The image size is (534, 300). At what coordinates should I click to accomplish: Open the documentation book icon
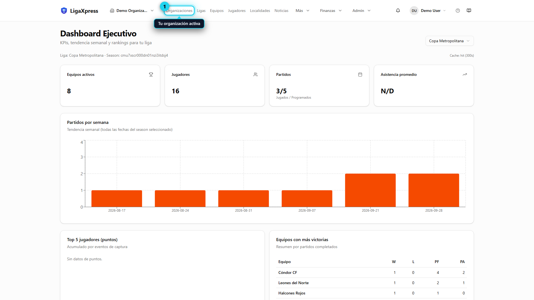coord(469,11)
